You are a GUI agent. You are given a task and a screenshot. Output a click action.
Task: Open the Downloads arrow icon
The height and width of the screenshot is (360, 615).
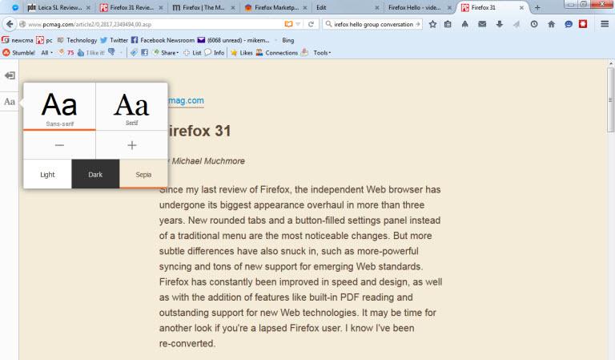coord(500,24)
